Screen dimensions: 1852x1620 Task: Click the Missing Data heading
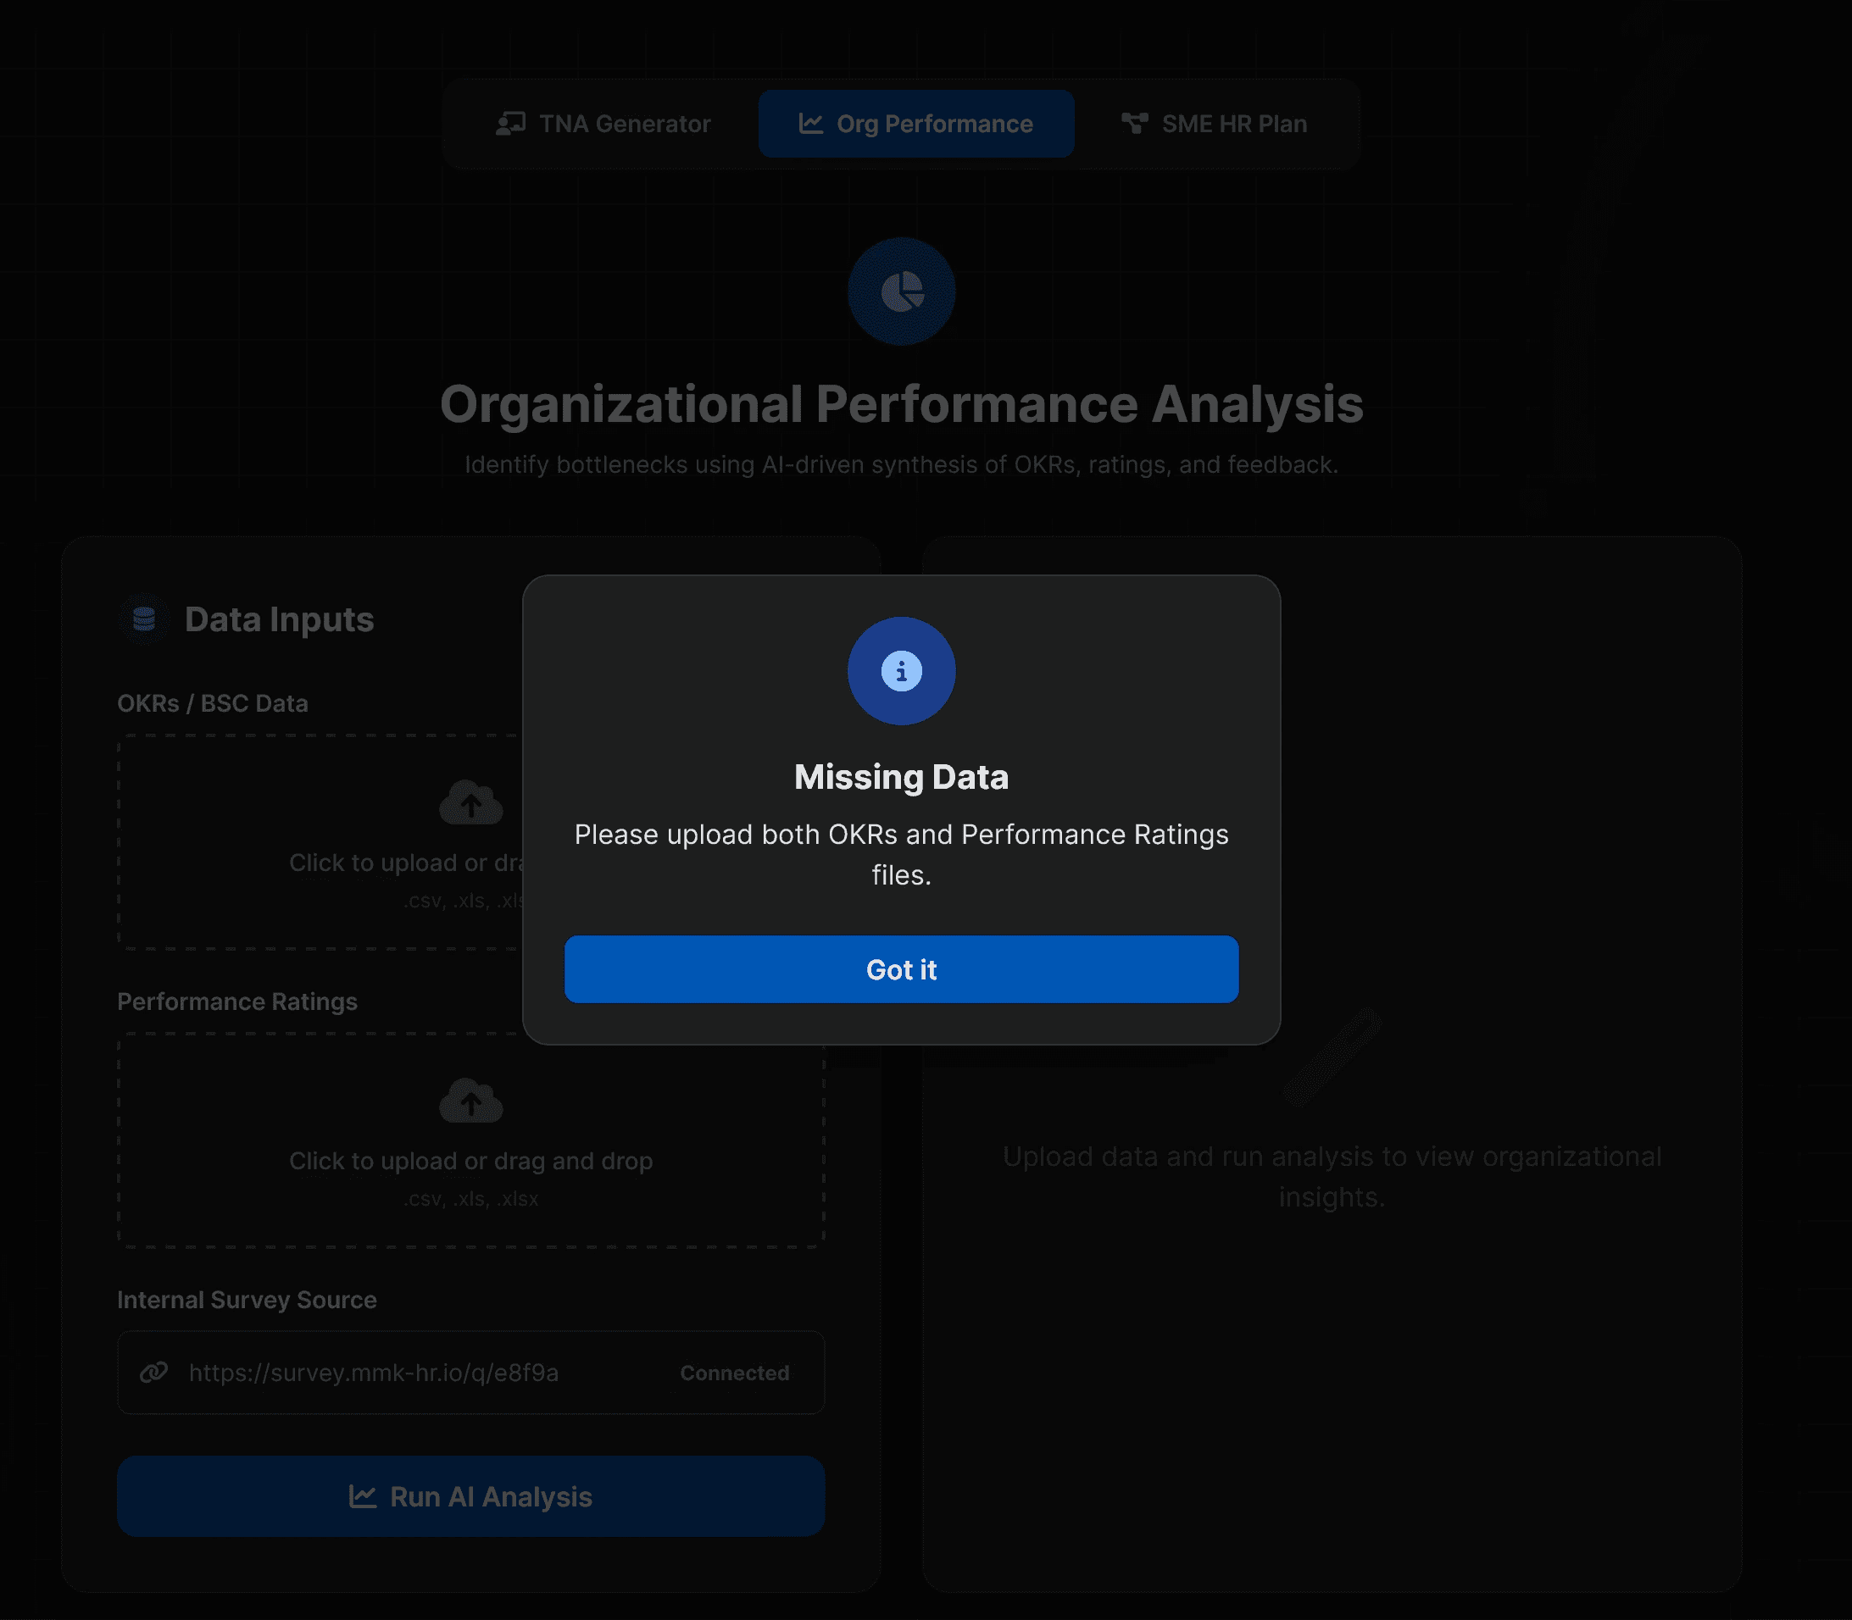(x=901, y=778)
